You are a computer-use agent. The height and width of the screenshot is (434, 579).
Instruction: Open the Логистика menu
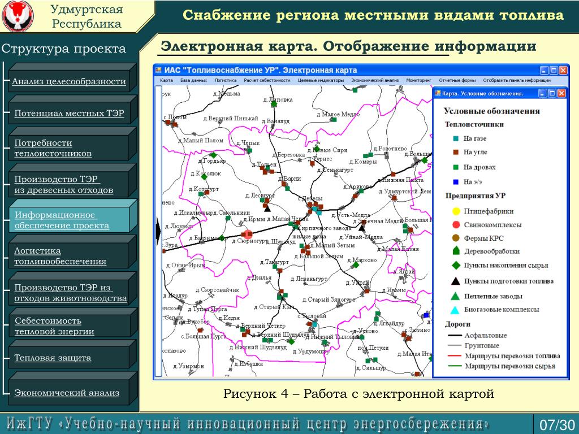(225, 80)
